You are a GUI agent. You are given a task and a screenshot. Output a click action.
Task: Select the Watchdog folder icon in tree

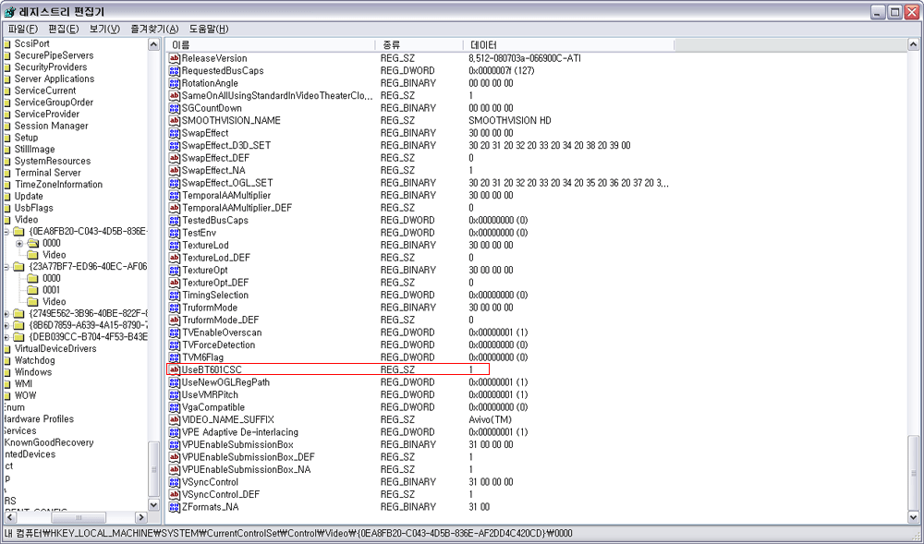(x=6, y=360)
